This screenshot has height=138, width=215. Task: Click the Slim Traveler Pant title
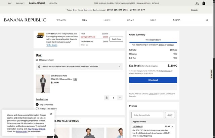[x=59, y=76]
